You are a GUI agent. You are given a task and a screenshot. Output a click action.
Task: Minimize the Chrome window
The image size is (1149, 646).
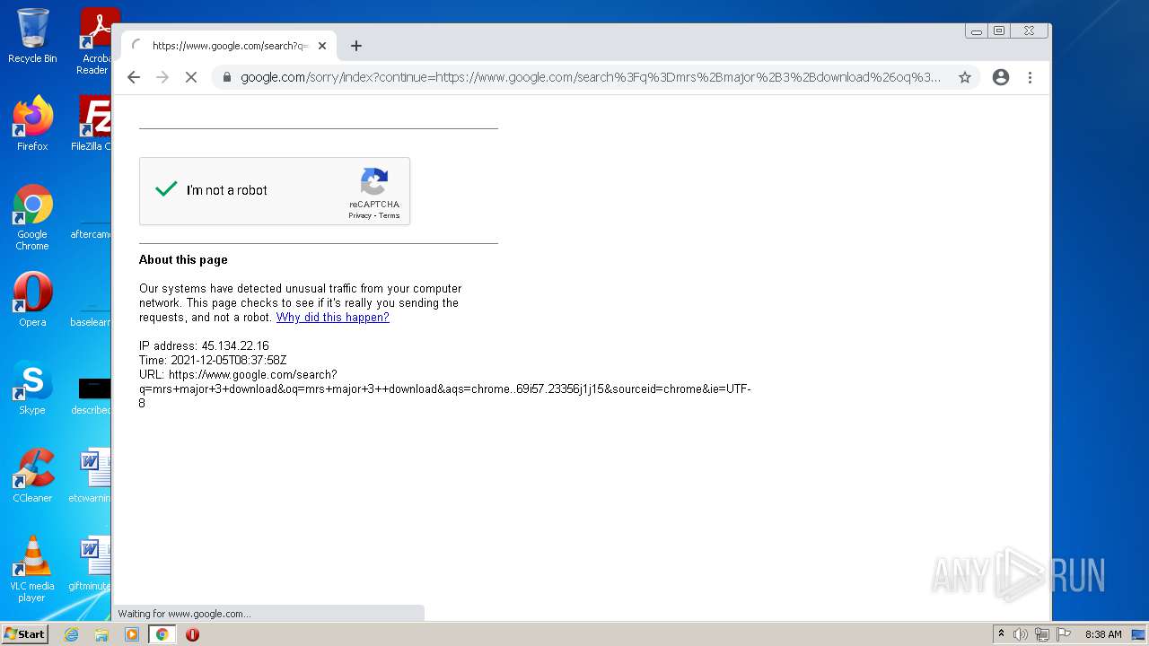coord(977,31)
